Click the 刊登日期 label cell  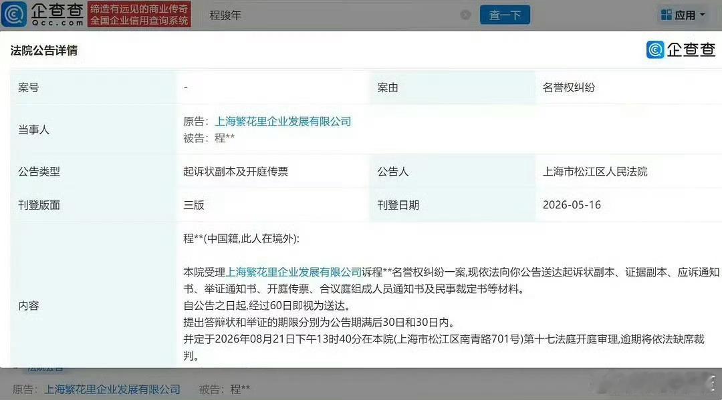pyautogui.click(x=452, y=205)
